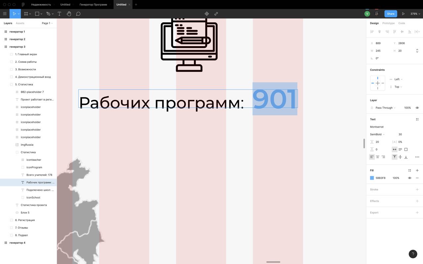Click the Align horizontal centers icon
This screenshot has height=264, width=423.
tap(379, 32)
